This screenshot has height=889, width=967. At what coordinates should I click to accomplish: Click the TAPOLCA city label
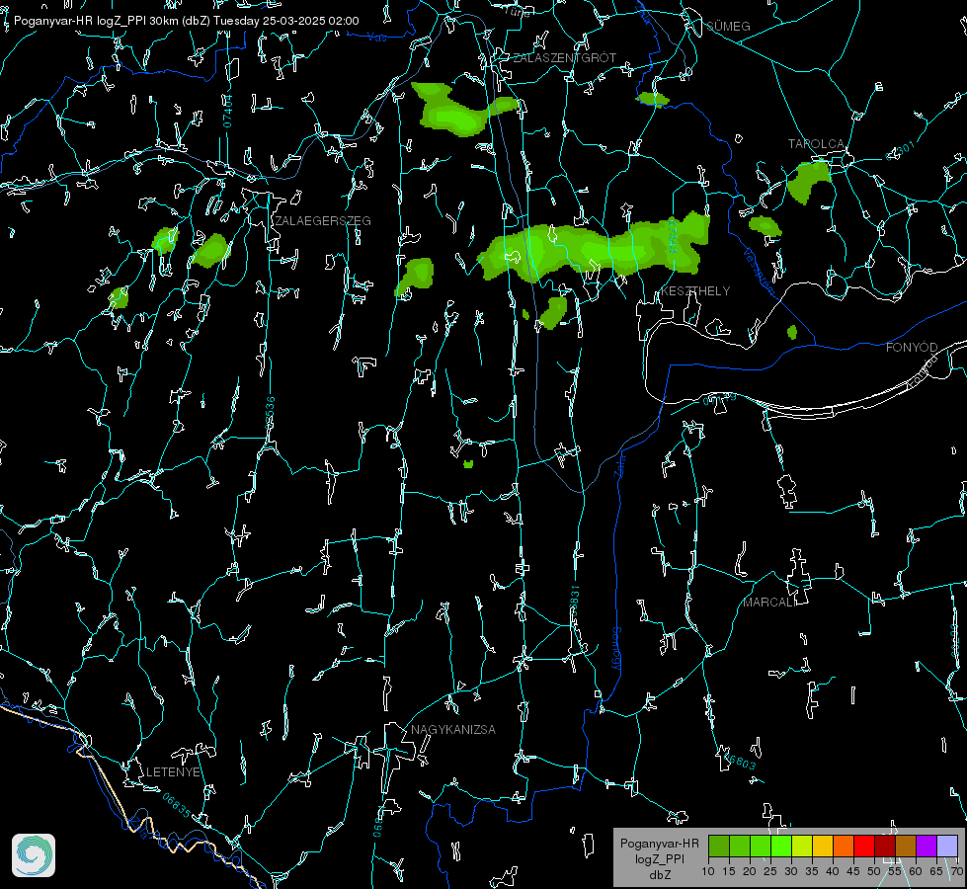click(816, 143)
